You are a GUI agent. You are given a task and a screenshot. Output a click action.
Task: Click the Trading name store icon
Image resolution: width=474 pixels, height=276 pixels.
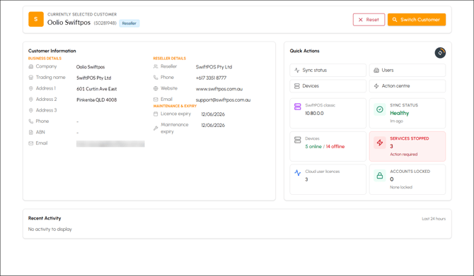[31, 78]
